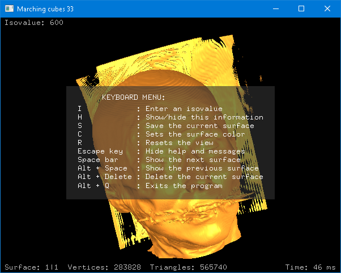341x273 pixels.
Task: Click the "Save the current surface" entry
Action: click(x=199, y=126)
